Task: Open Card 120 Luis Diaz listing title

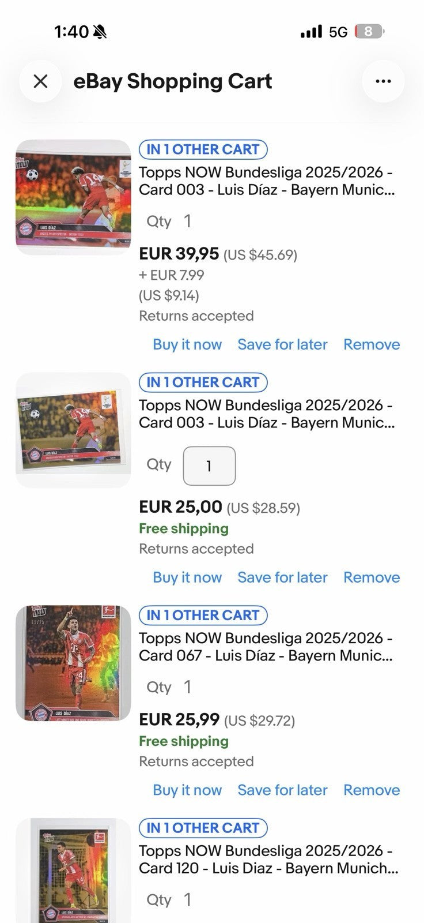Action: 268,860
